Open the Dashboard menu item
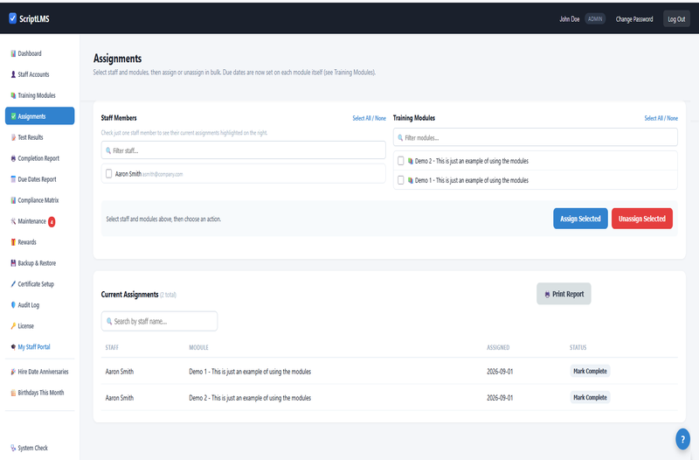The height and width of the screenshot is (460, 699). tap(39, 53)
